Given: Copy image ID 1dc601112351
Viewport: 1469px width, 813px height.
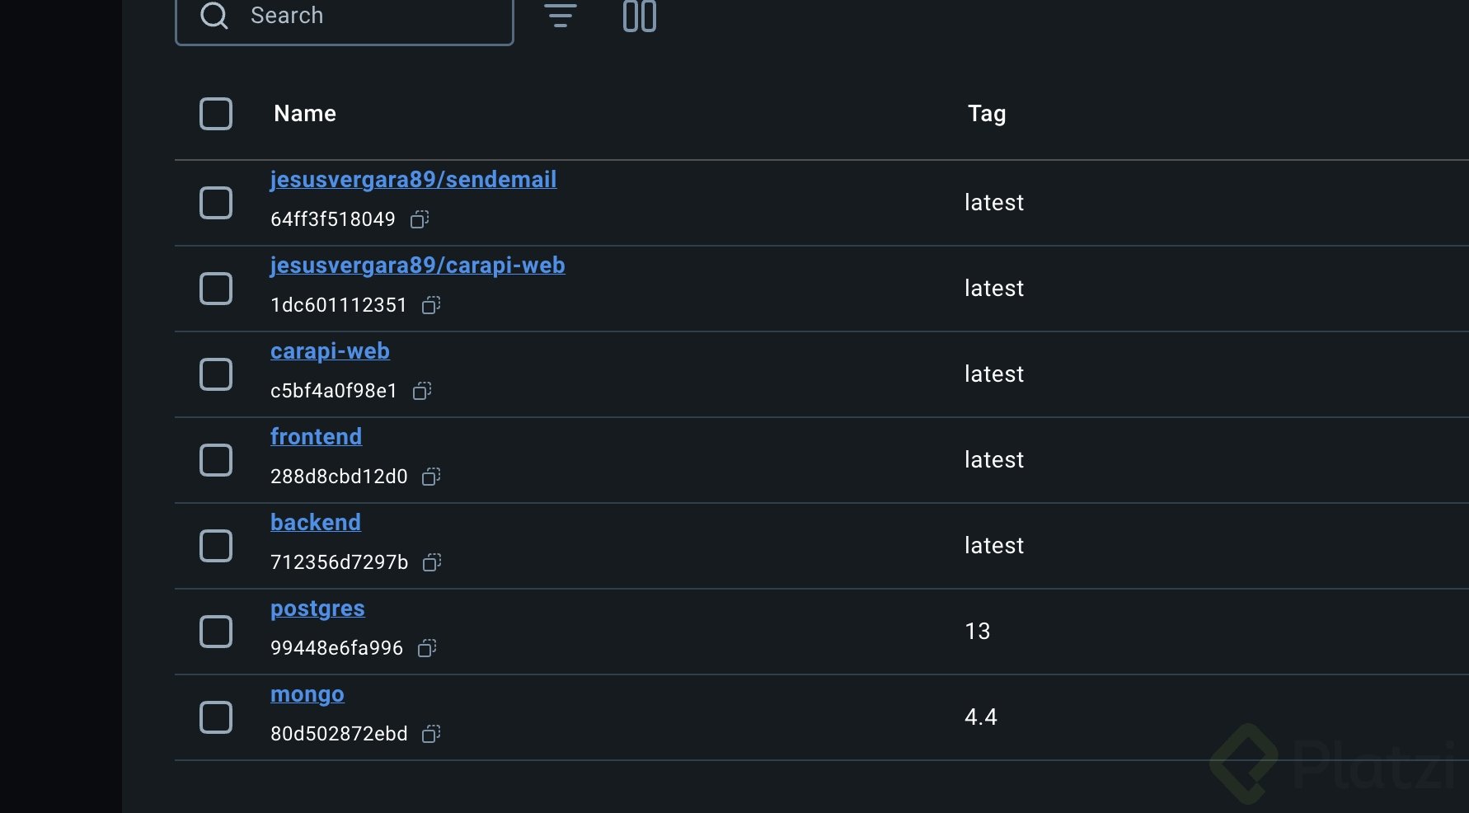Looking at the screenshot, I should [x=431, y=305].
